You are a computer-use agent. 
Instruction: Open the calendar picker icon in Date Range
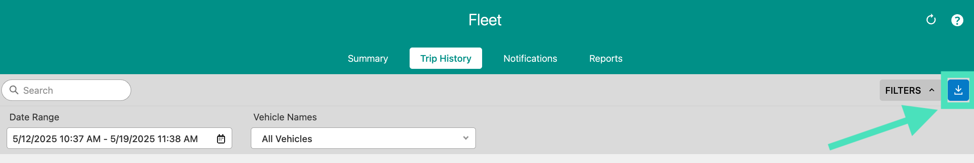(x=221, y=139)
